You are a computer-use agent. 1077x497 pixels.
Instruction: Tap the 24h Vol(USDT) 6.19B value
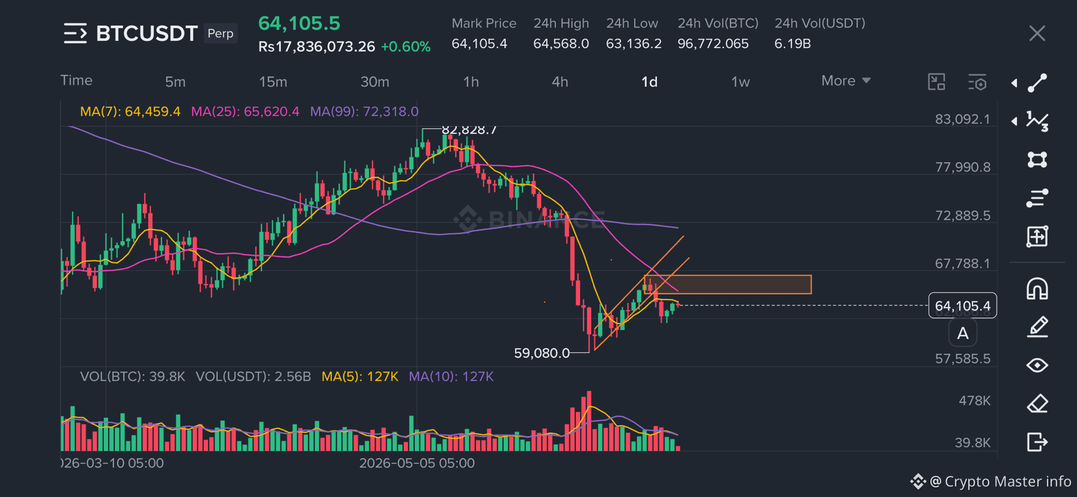pos(793,44)
